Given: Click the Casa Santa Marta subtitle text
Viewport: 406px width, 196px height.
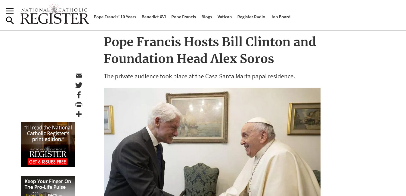Looking at the screenshot, I should pyautogui.click(x=199, y=76).
